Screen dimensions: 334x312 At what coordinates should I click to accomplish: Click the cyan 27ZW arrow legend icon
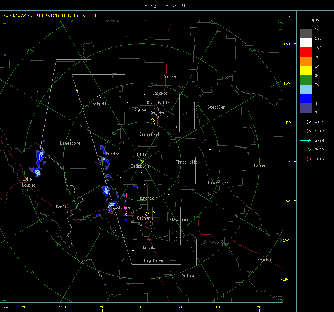[306, 140]
